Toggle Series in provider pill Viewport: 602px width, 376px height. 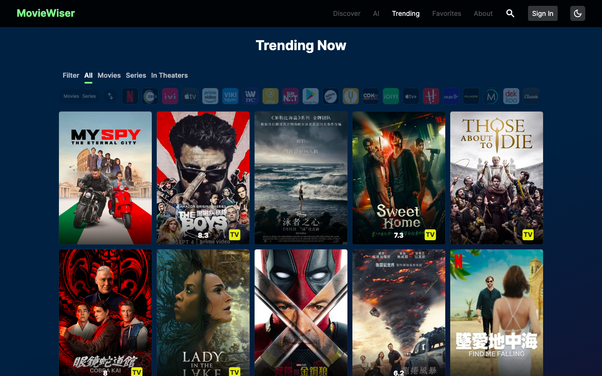click(89, 96)
